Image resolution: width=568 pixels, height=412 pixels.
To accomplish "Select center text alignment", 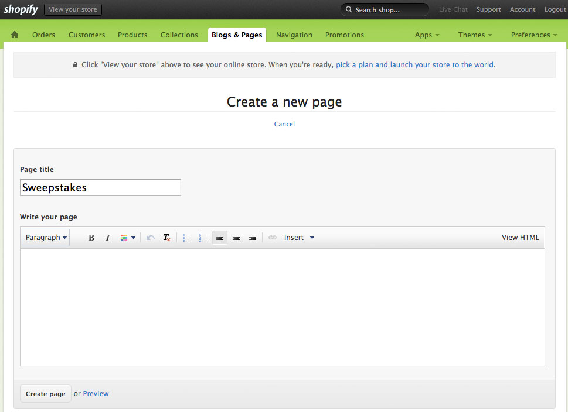I will click(x=236, y=237).
